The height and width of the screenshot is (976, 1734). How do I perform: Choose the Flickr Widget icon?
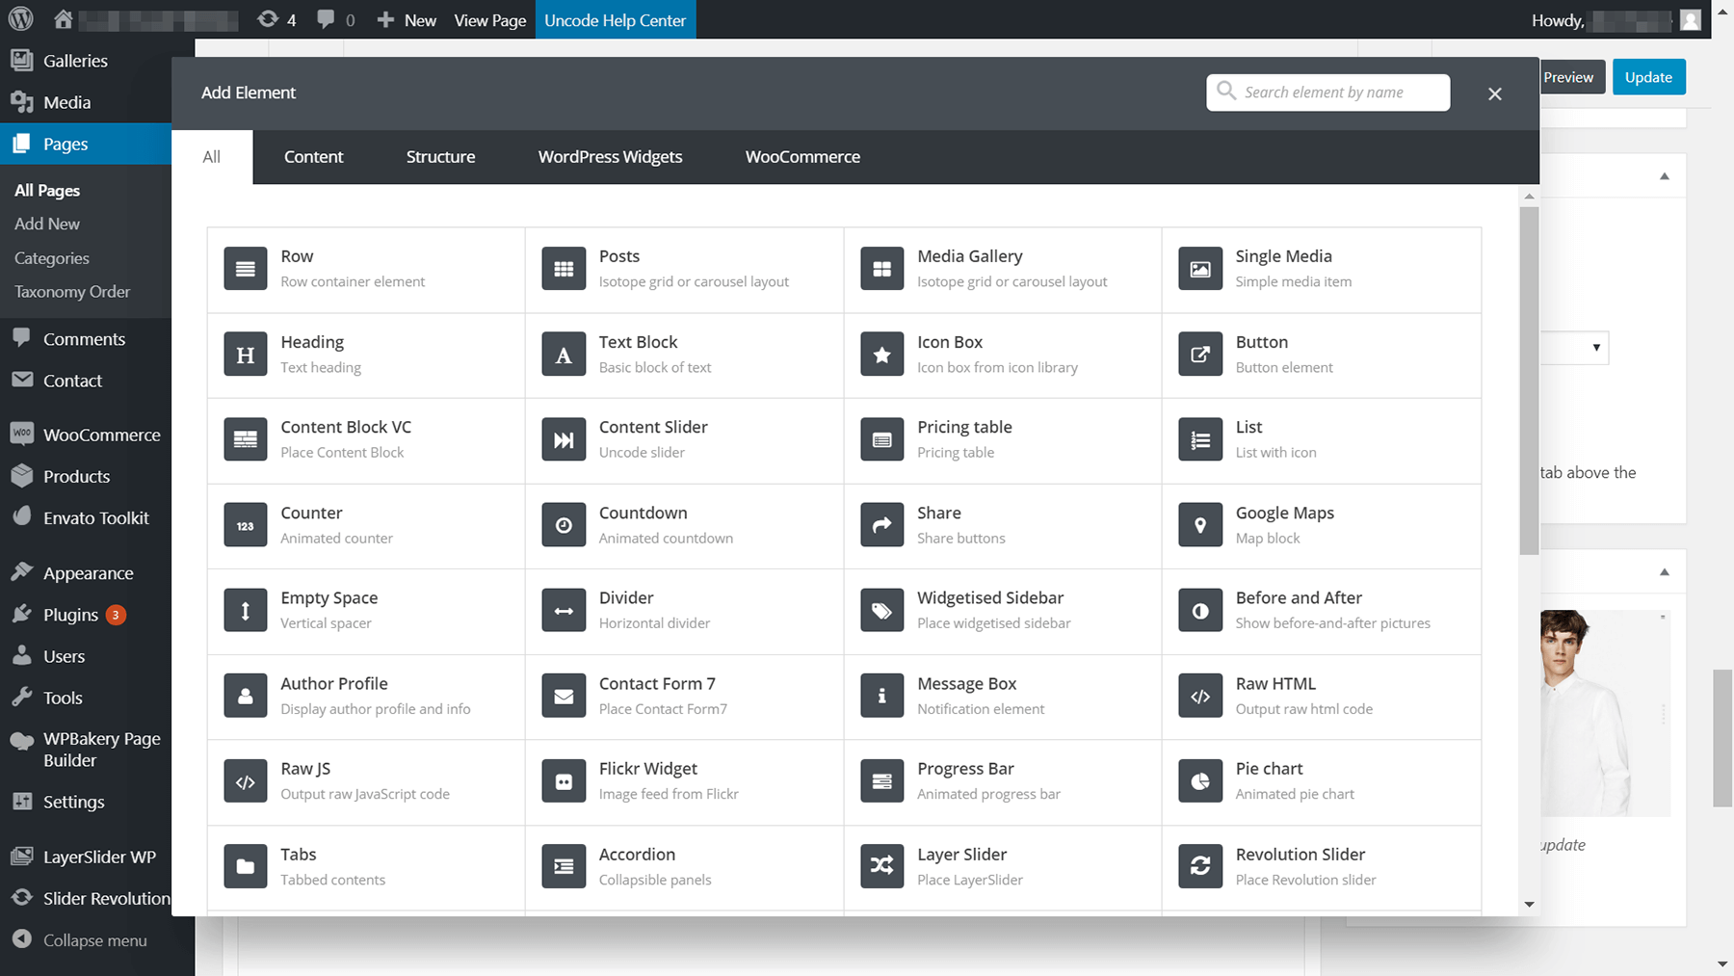(x=564, y=781)
